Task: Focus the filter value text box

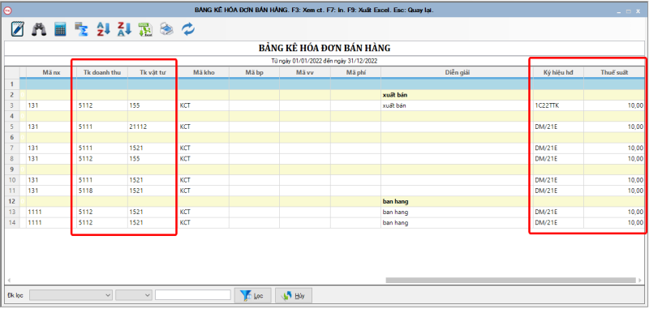Action: point(193,295)
